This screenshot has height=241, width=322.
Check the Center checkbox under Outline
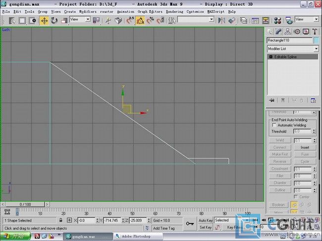coord(296,196)
